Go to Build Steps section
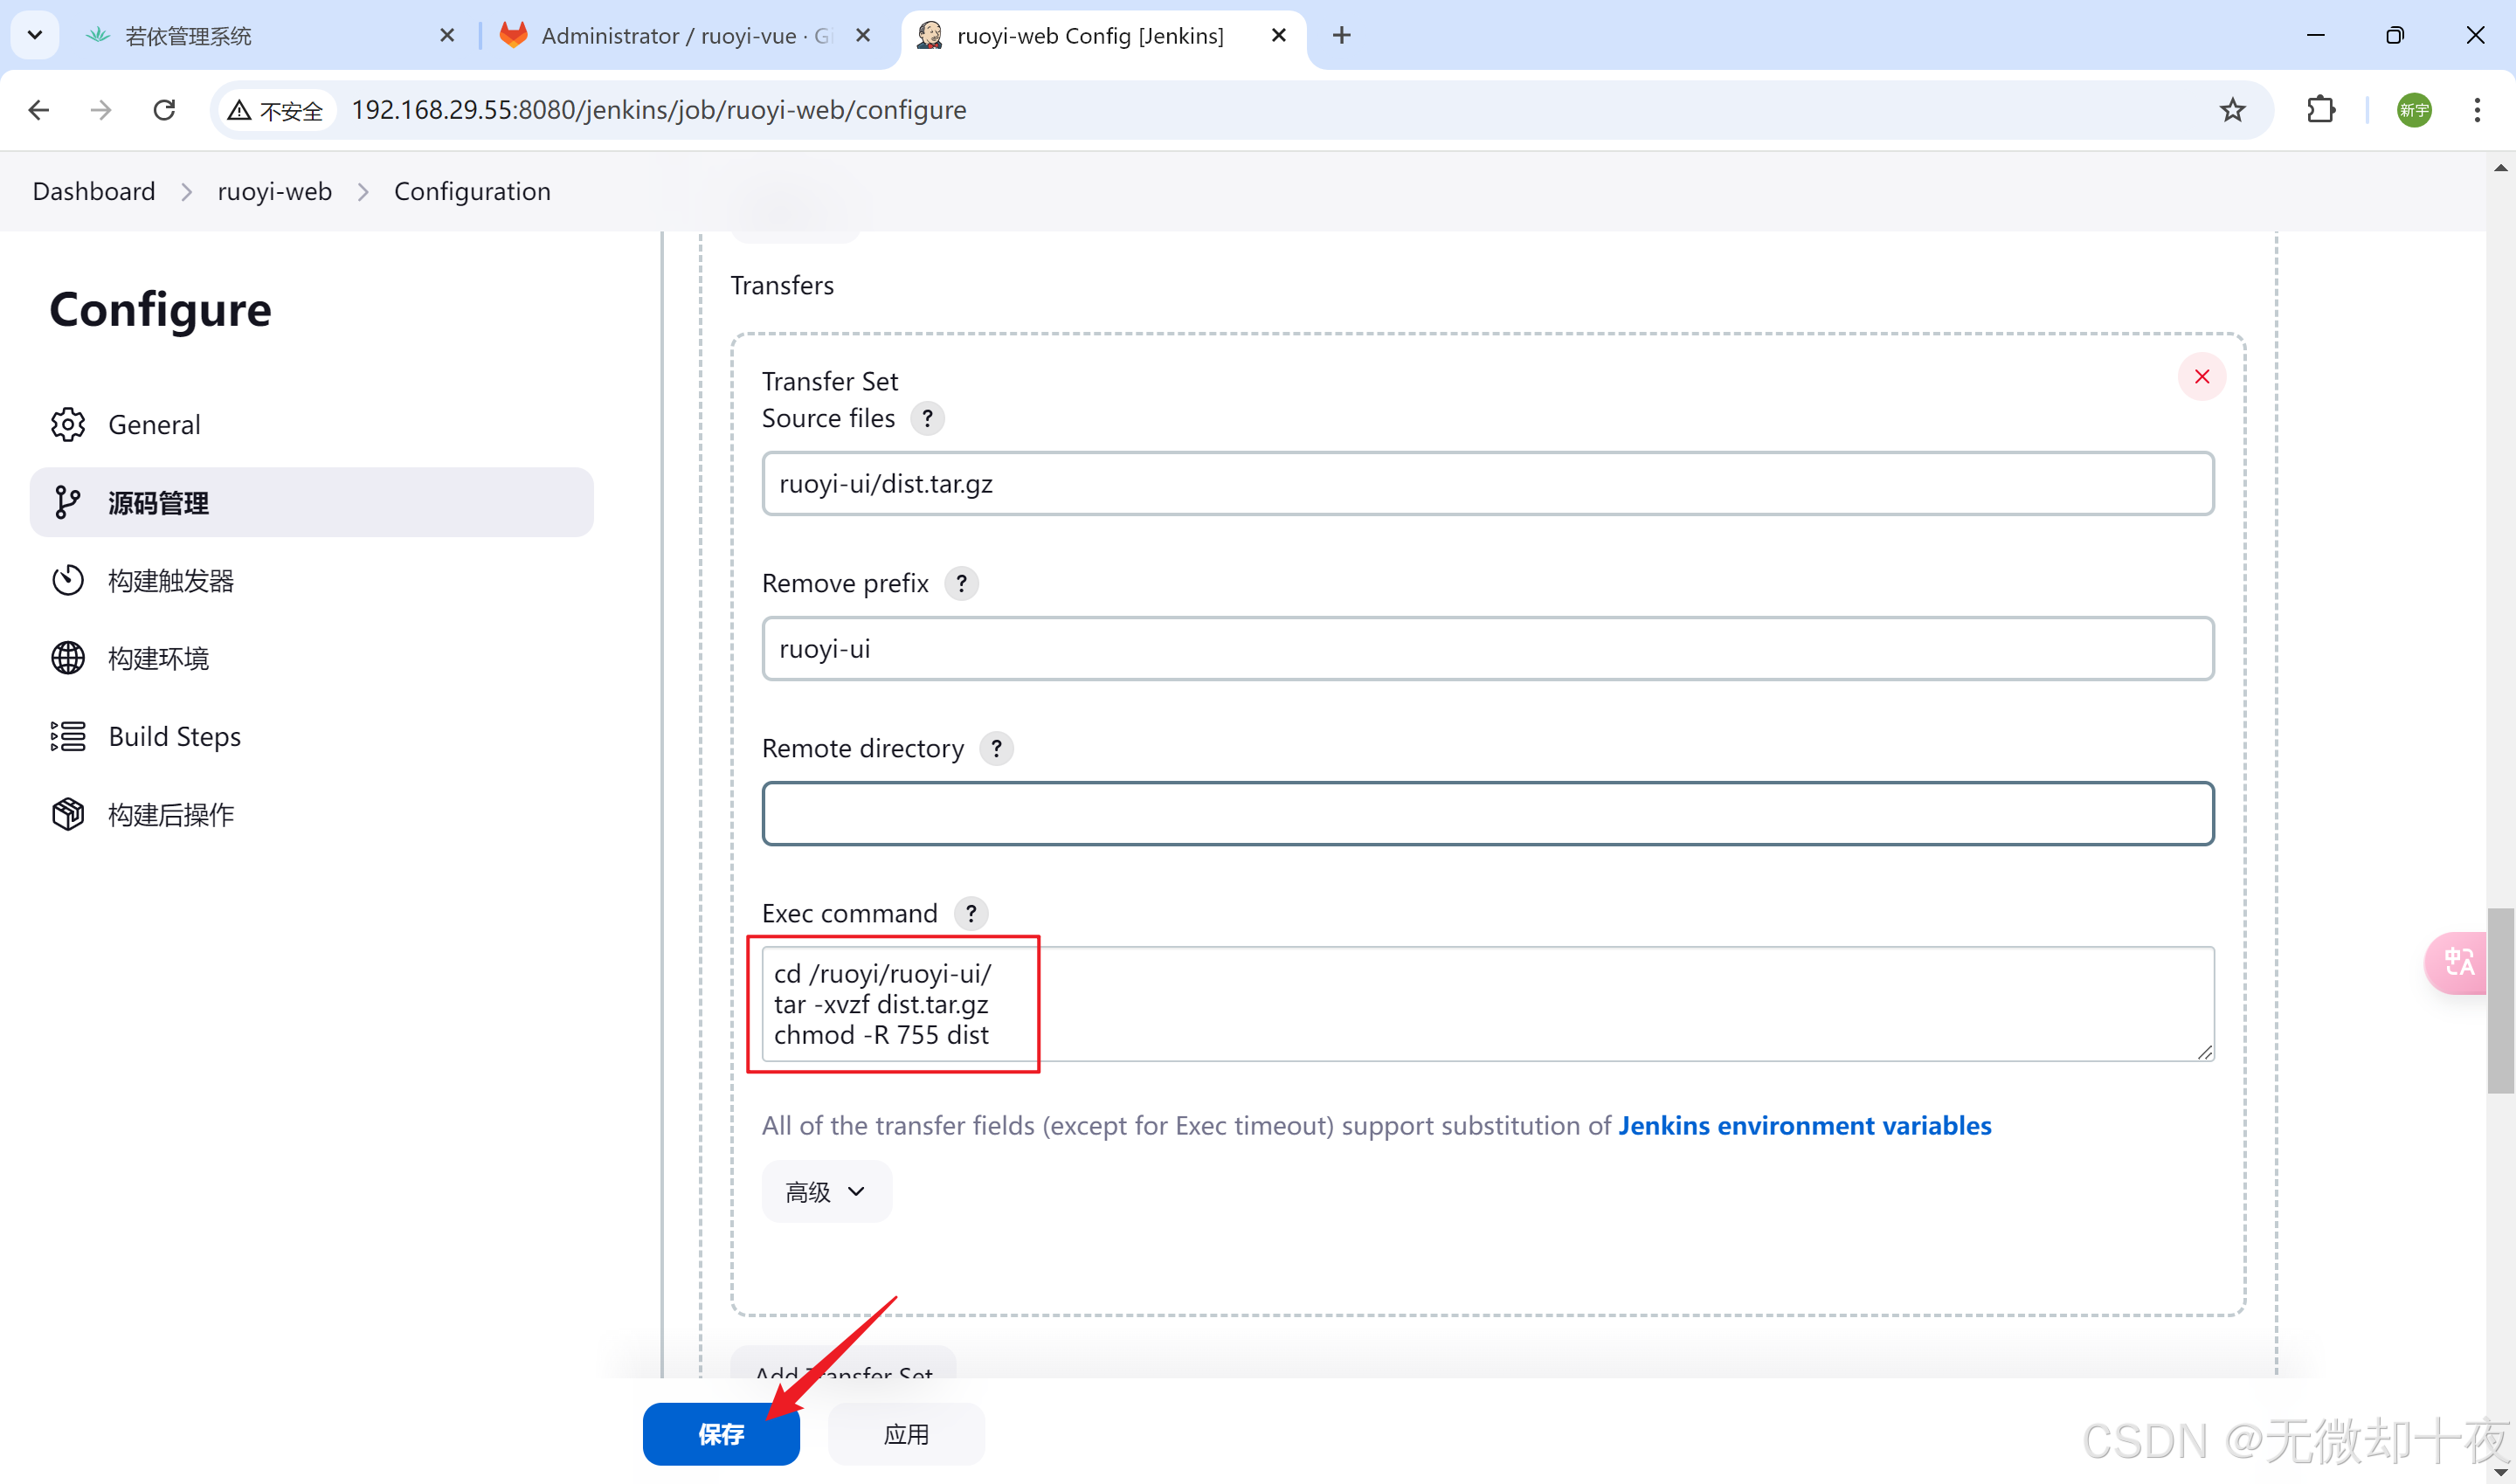The image size is (2516, 1484). 174,737
